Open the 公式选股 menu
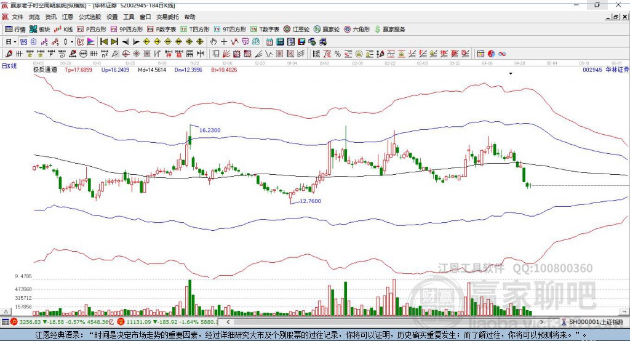 tap(90, 17)
